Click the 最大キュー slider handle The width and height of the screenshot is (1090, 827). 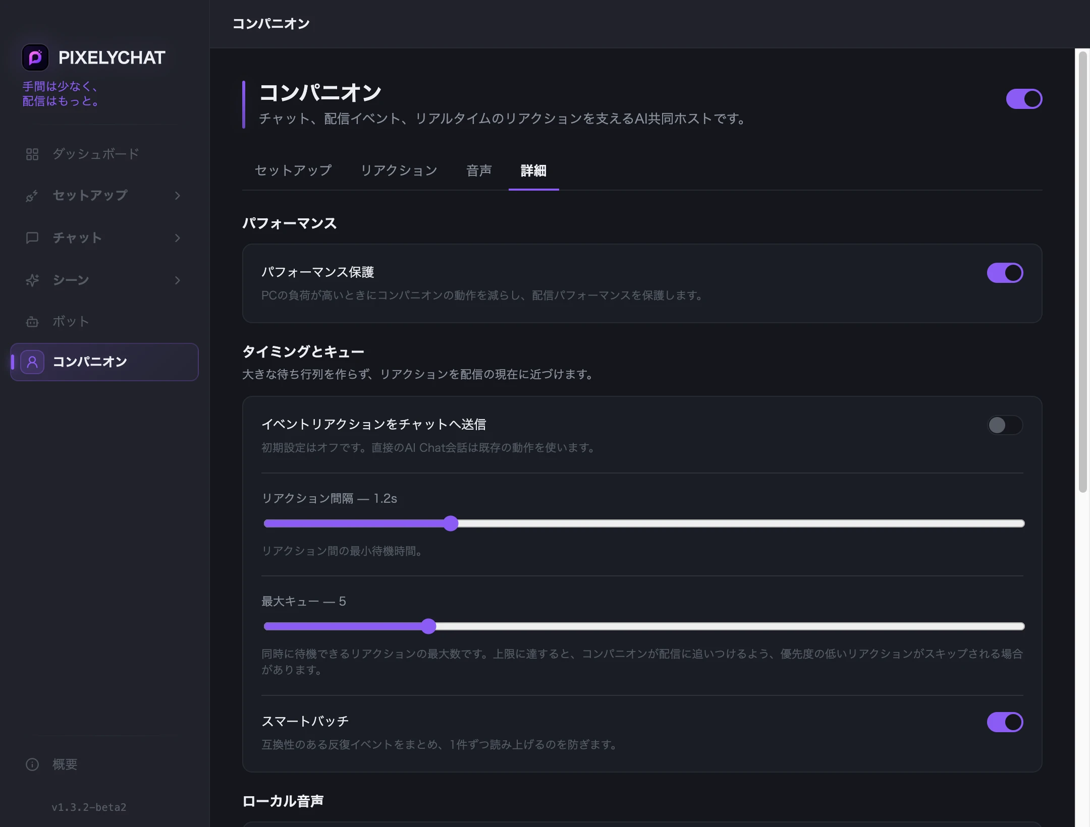[x=428, y=626]
